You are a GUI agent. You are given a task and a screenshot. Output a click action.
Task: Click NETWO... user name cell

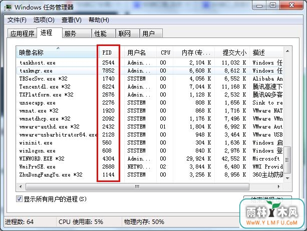pos(139,166)
